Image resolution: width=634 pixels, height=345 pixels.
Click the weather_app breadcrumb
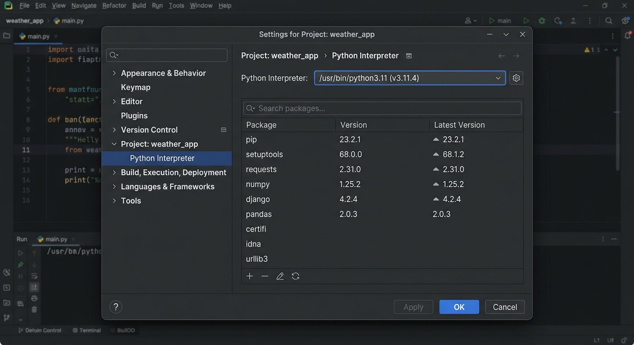tap(25, 21)
